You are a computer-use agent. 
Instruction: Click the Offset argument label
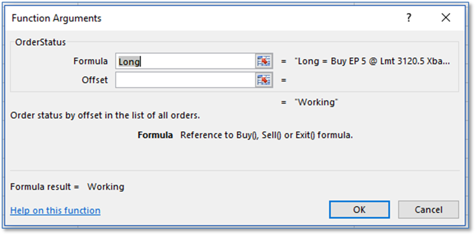pos(95,80)
